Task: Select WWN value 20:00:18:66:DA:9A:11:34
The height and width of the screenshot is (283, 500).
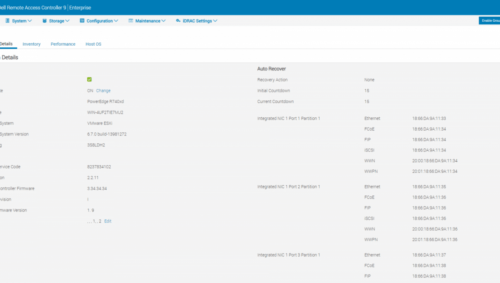Action: [435, 161]
